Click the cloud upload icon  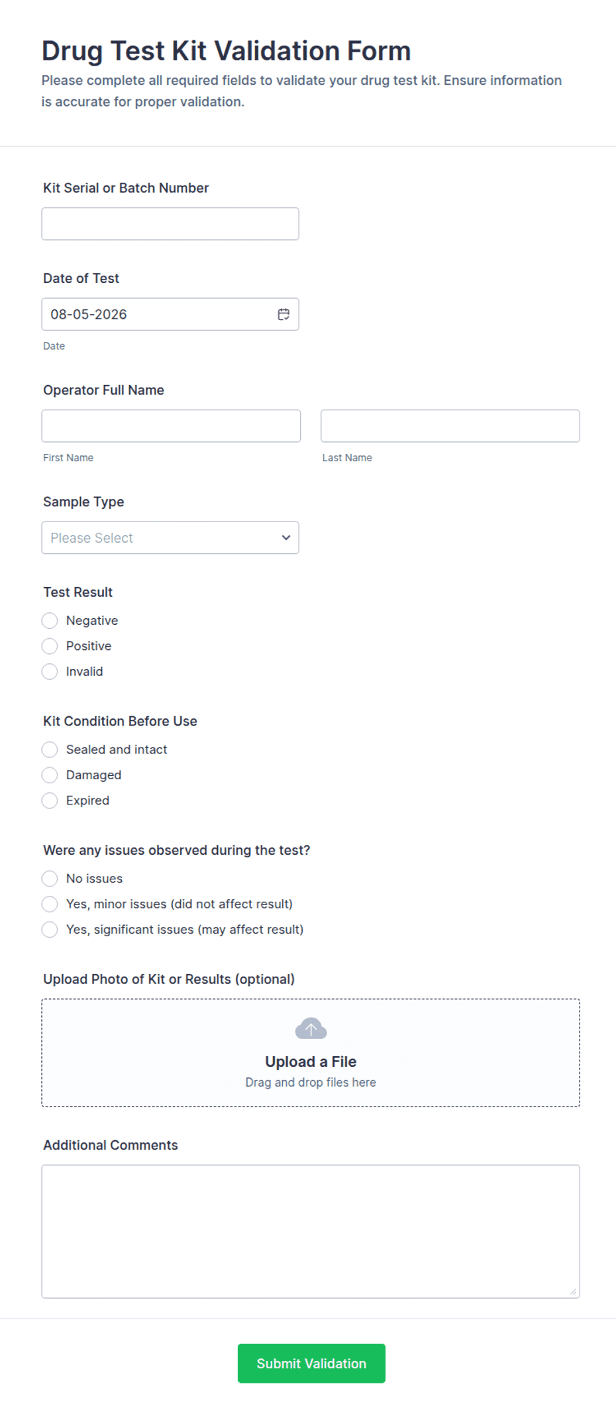click(311, 1028)
